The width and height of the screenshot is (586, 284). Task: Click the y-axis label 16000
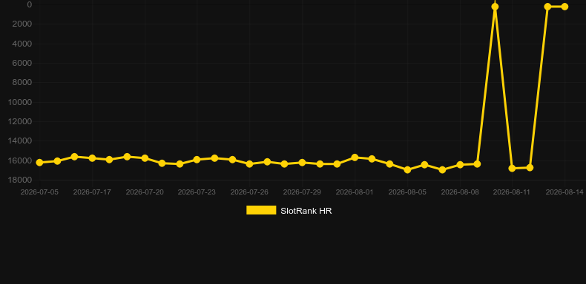(x=21, y=161)
